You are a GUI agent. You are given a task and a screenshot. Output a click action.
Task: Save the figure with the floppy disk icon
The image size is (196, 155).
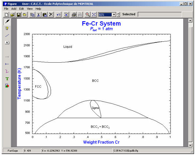(x=19, y=15)
